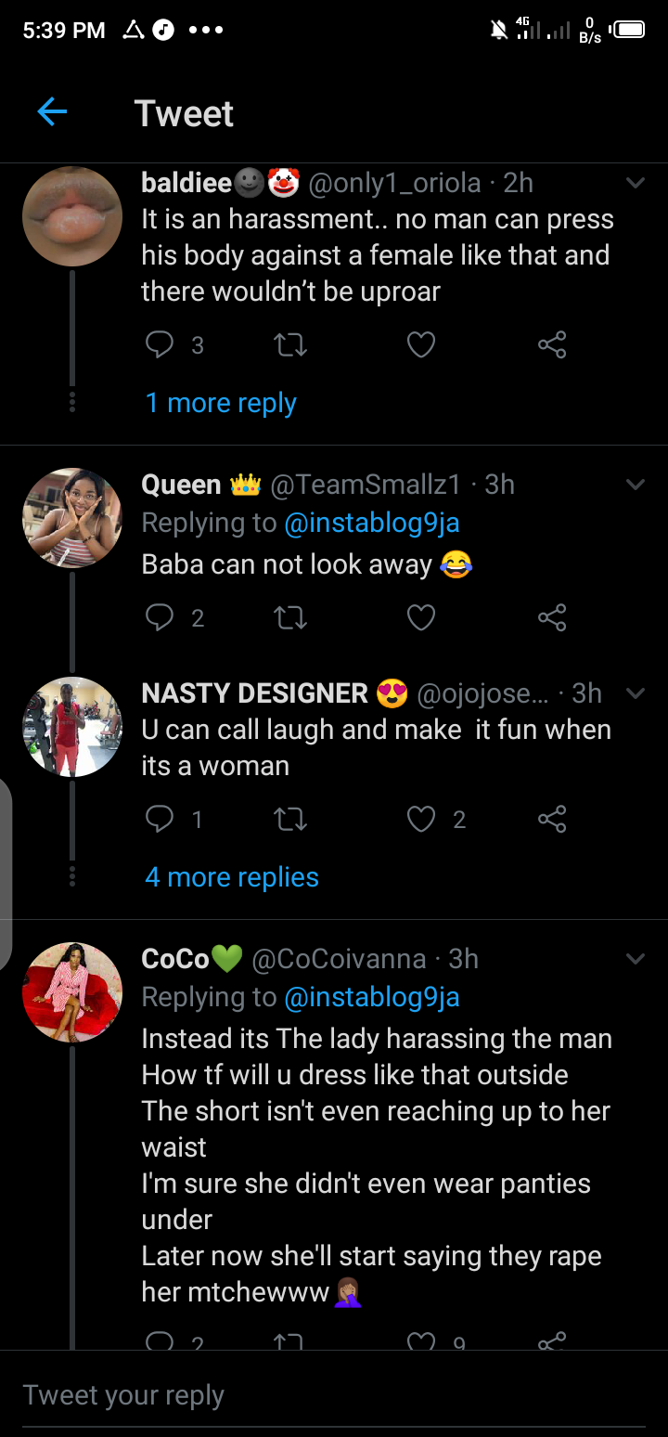Open @instablog9ja link in Queen's reply
This screenshot has width=668, height=1437.
coord(372,524)
